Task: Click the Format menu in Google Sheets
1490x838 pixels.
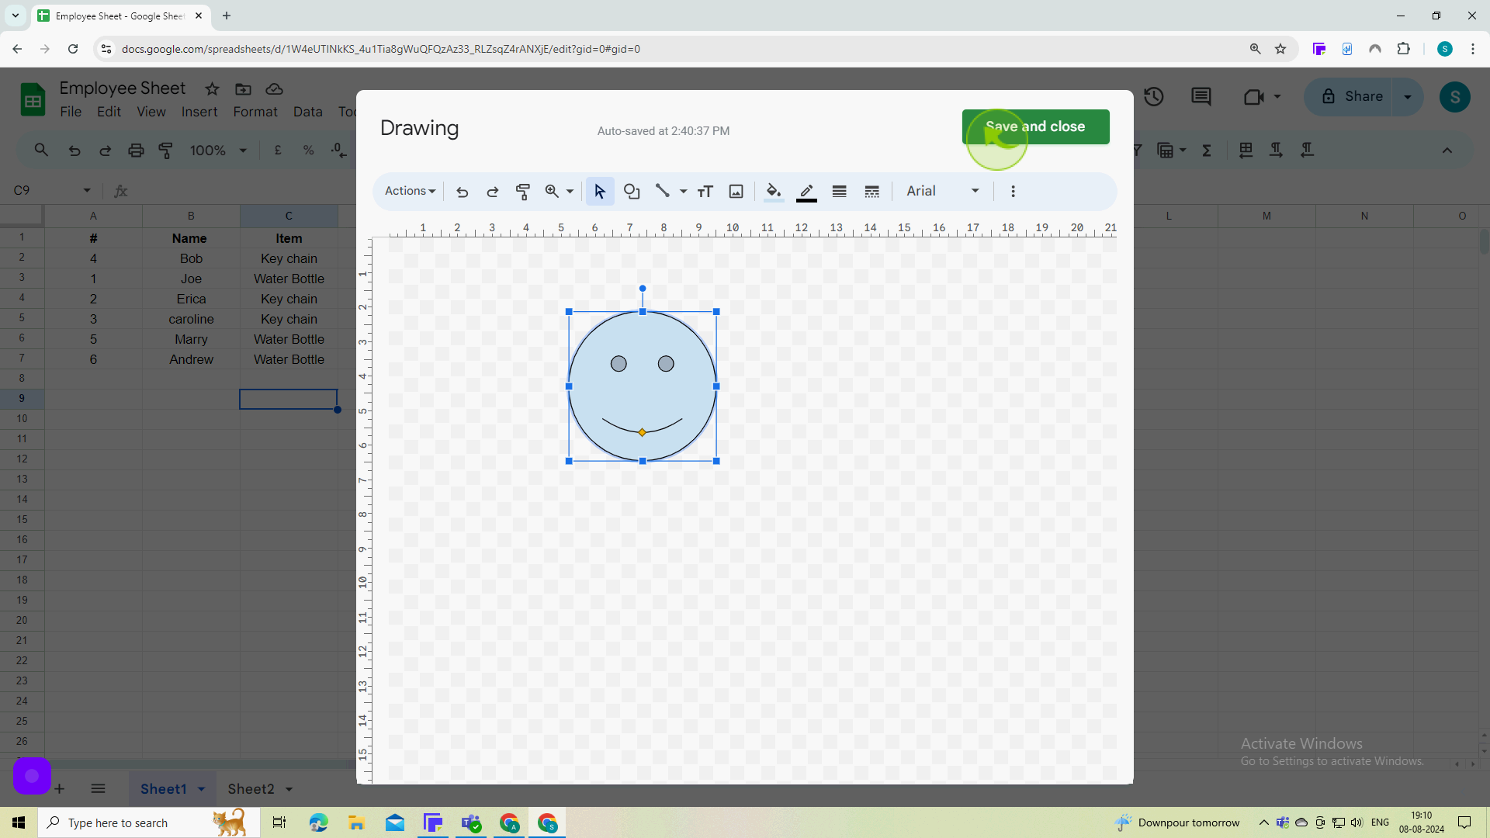Action: (254, 112)
